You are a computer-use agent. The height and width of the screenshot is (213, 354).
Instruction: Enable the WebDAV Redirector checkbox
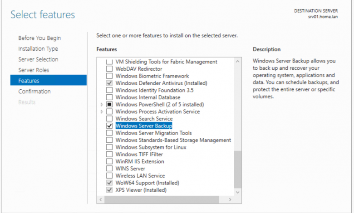point(109,69)
